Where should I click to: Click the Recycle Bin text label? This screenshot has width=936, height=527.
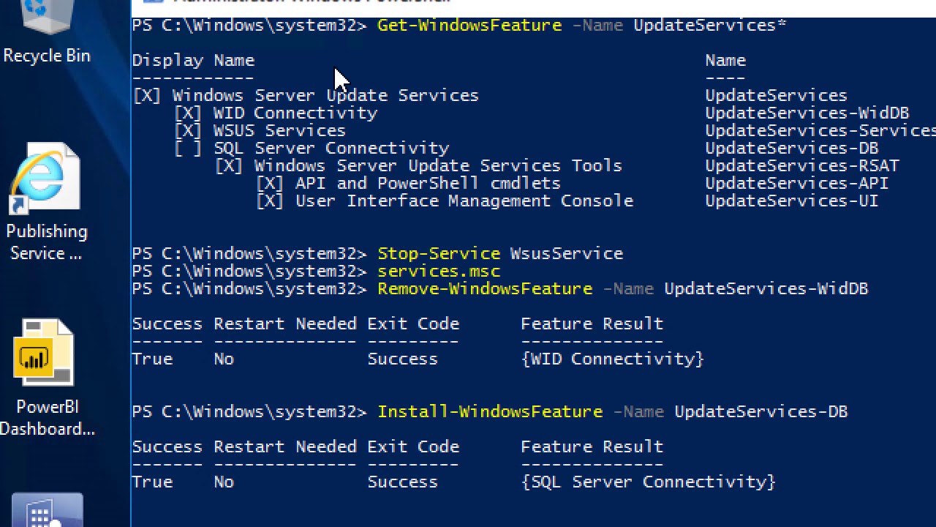tap(47, 56)
